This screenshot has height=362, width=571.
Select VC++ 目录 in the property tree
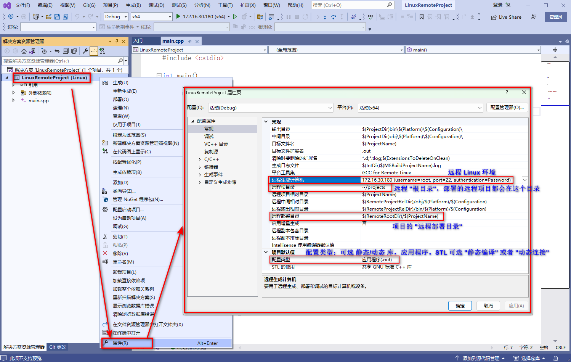(x=216, y=144)
